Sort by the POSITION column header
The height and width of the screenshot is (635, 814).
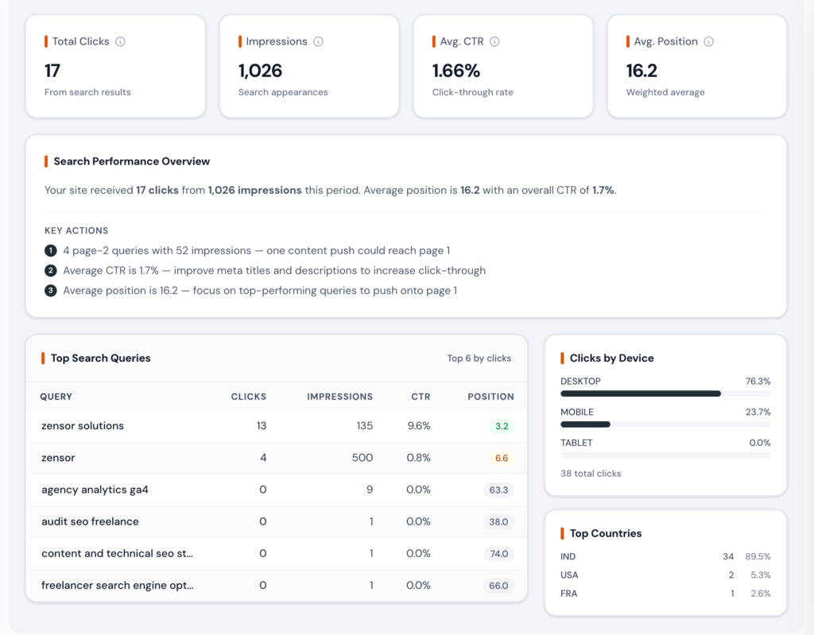click(490, 397)
